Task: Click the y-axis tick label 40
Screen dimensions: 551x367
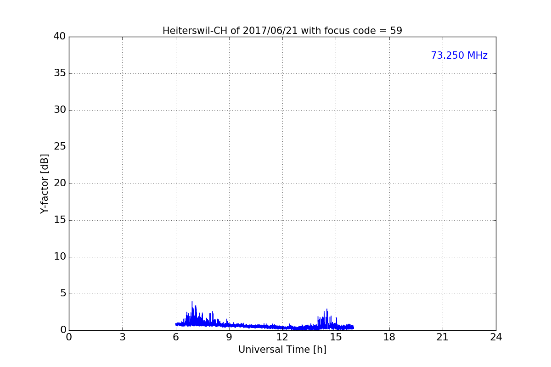Action: [60, 37]
